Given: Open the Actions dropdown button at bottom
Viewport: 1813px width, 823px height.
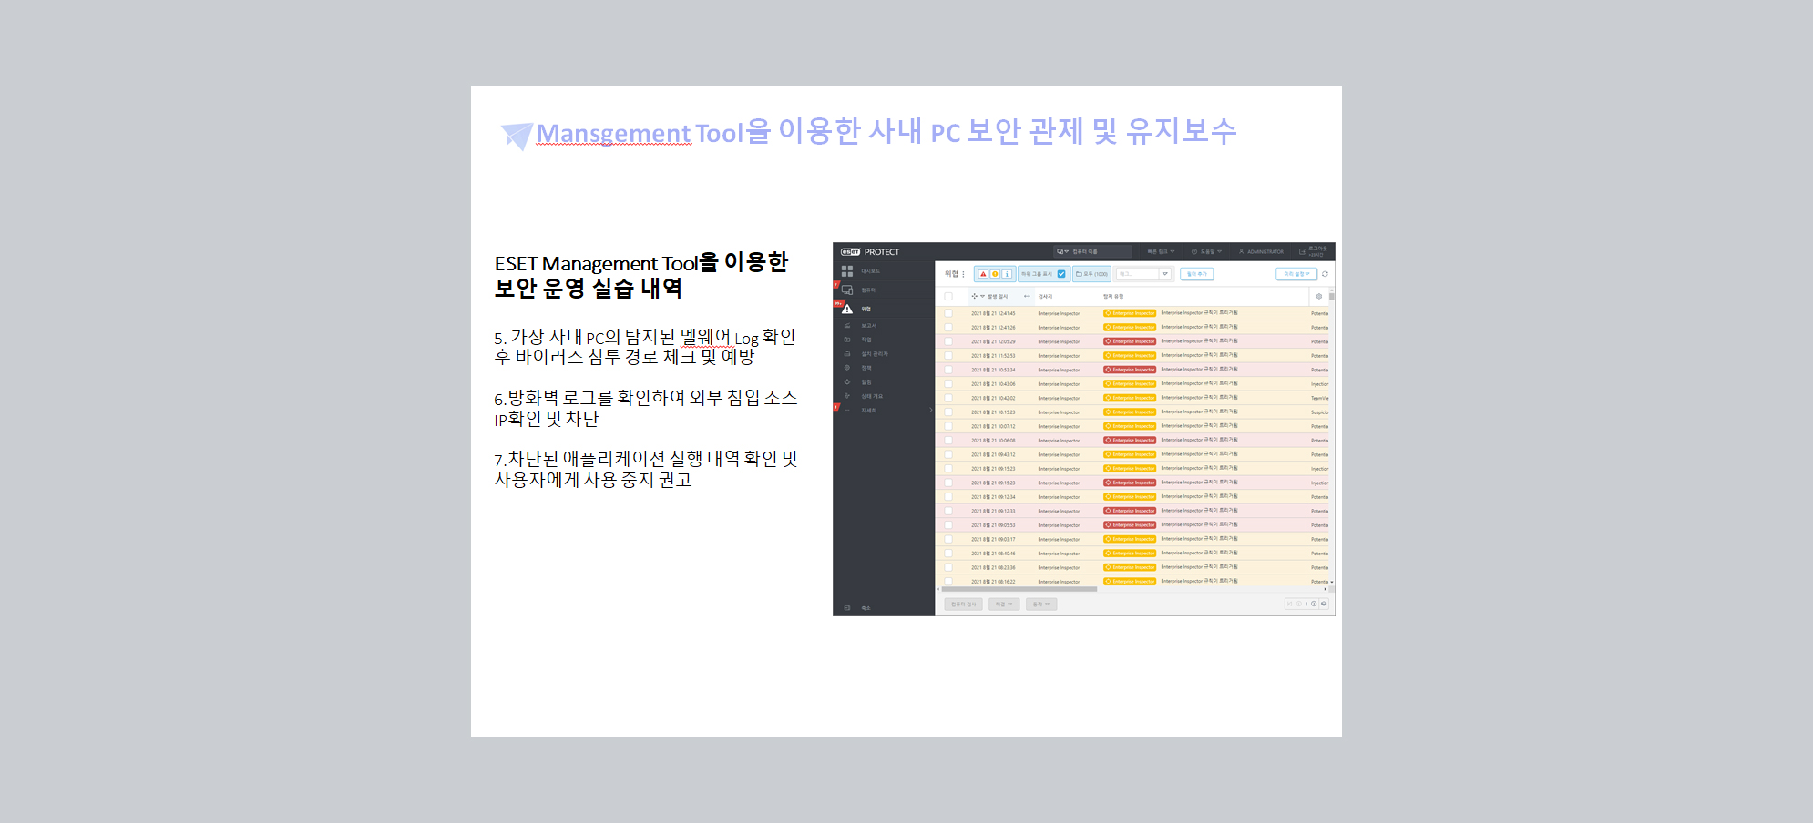Looking at the screenshot, I should (x=1041, y=605).
